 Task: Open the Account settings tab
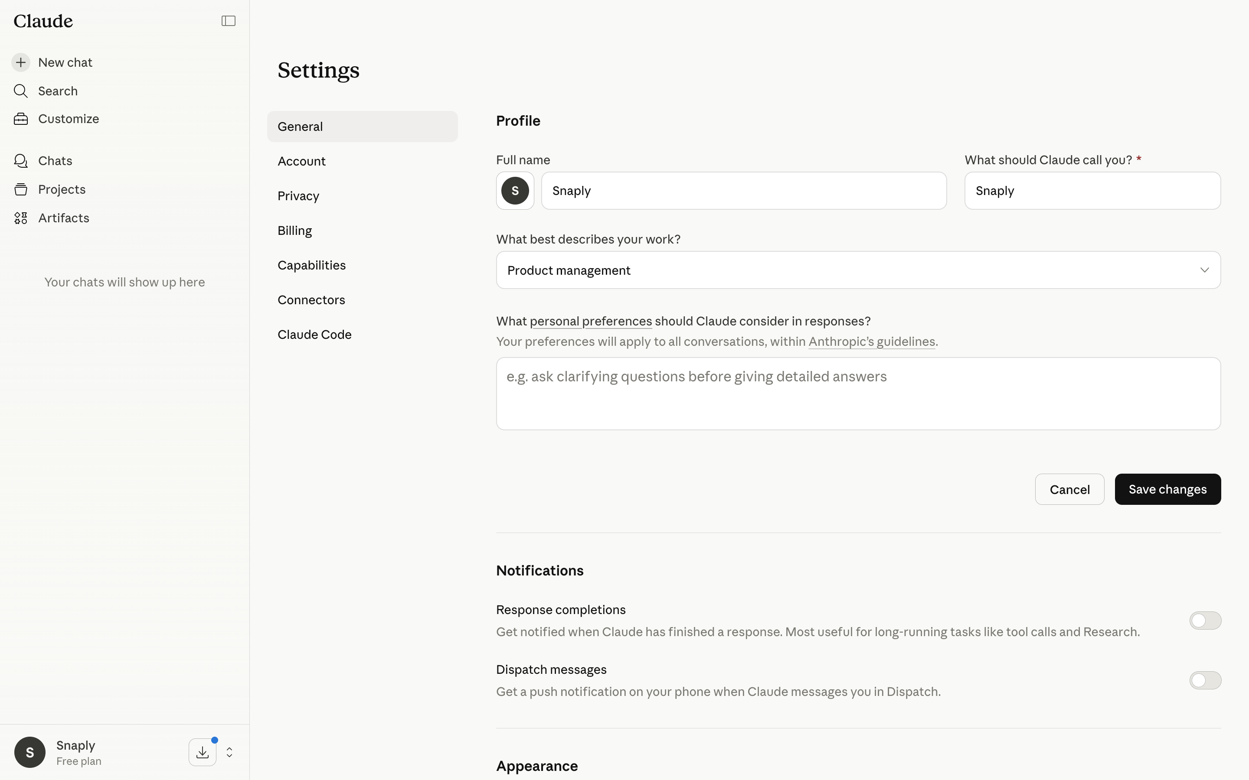362,161
